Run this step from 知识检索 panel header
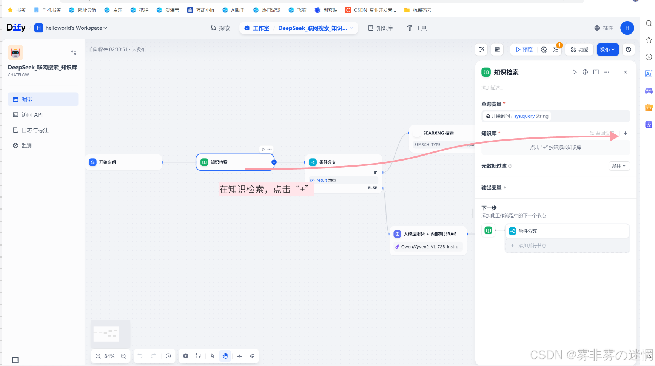Viewport: 655px width, 366px height. 575,72
